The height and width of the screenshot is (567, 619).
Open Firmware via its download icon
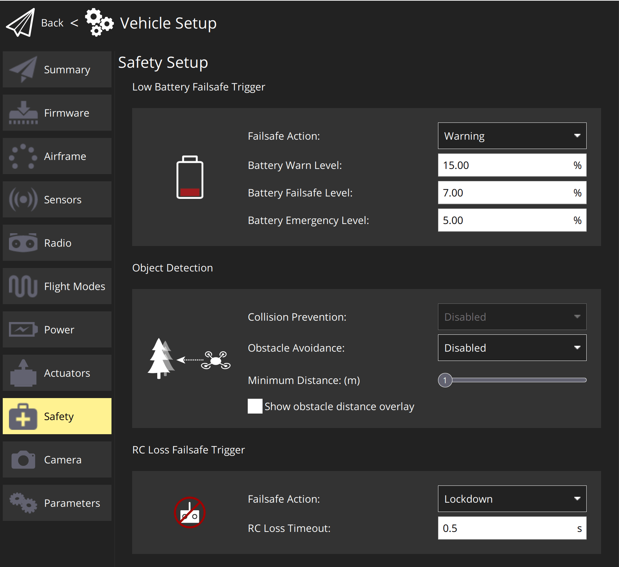(23, 113)
